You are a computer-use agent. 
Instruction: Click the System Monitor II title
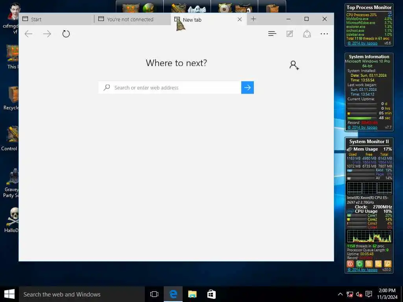coord(369,142)
